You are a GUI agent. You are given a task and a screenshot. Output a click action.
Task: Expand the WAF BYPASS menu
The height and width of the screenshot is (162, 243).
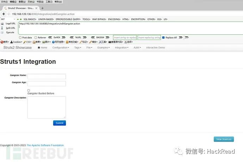[99, 19]
